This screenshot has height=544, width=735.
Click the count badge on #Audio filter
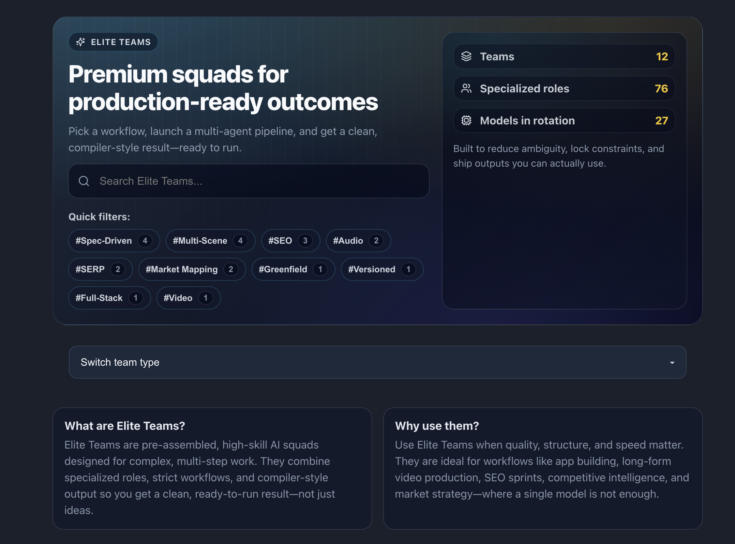tap(376, 241)
